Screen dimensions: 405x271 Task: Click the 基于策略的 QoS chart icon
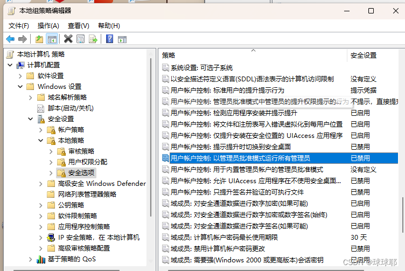pos(41,259)
